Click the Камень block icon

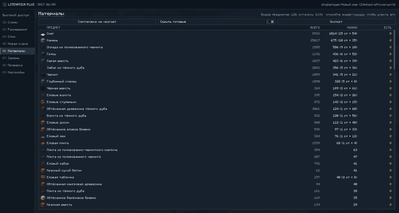(x=43, y=40)
